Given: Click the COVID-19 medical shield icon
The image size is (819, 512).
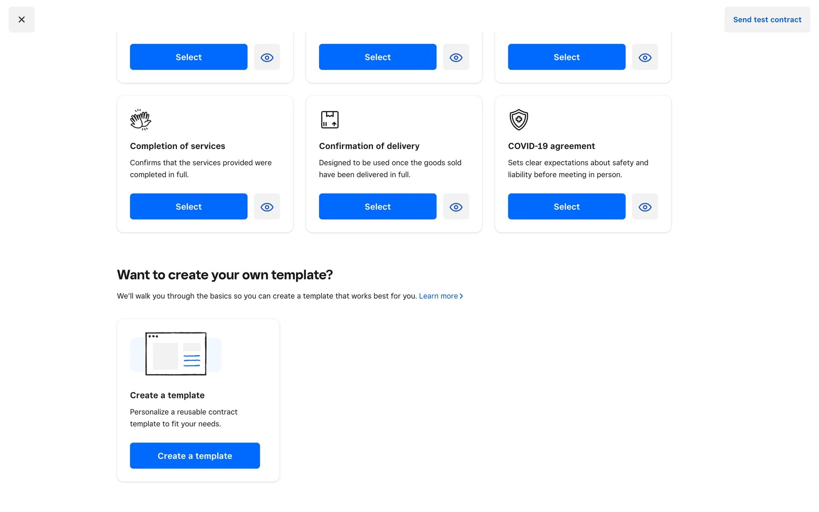Looking at the screenshot, I should point(519,119).
